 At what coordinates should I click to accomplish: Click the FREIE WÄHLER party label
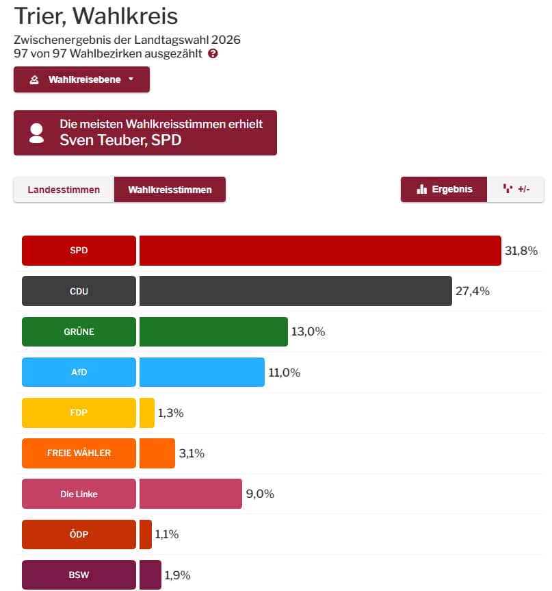click(x=79, y=453)
